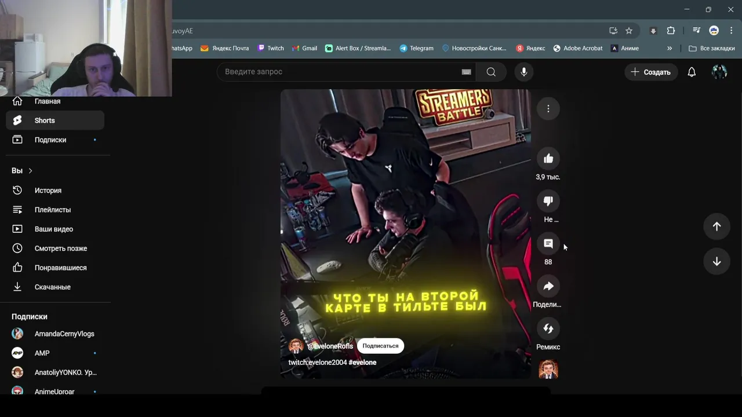Image resolution: width=742 pixels, height=417 pixels.
Task: Open Яндекс Почта bookmark
Action: pos(224,49)
